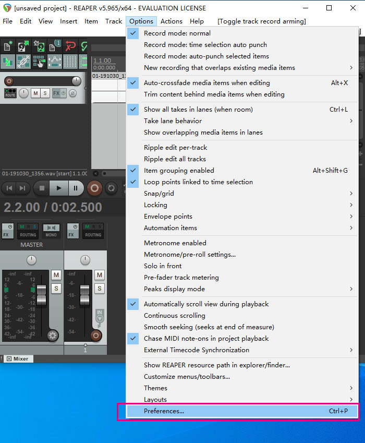Screen dimensions: 365x443
Task: Toggle transport repeat loop button
Action: 111,188
